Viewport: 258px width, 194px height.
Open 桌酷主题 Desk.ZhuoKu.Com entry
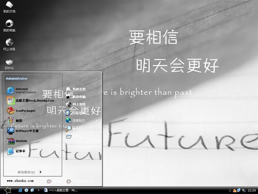31,101
